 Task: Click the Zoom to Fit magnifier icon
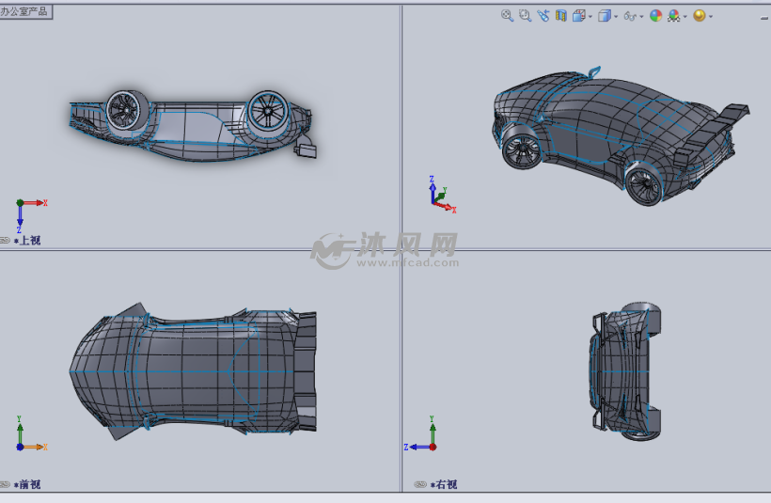point(507,15)
